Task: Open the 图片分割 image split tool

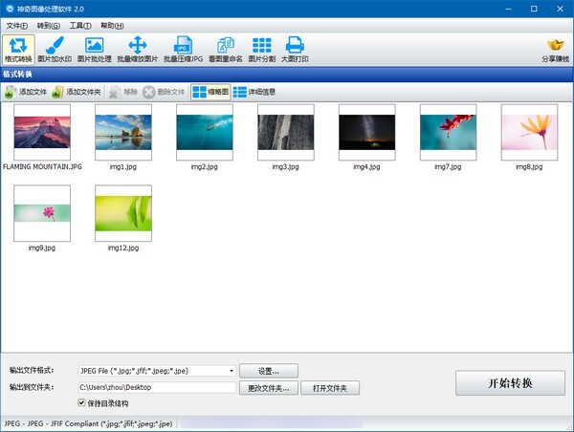Action: [x=261, y=50]
